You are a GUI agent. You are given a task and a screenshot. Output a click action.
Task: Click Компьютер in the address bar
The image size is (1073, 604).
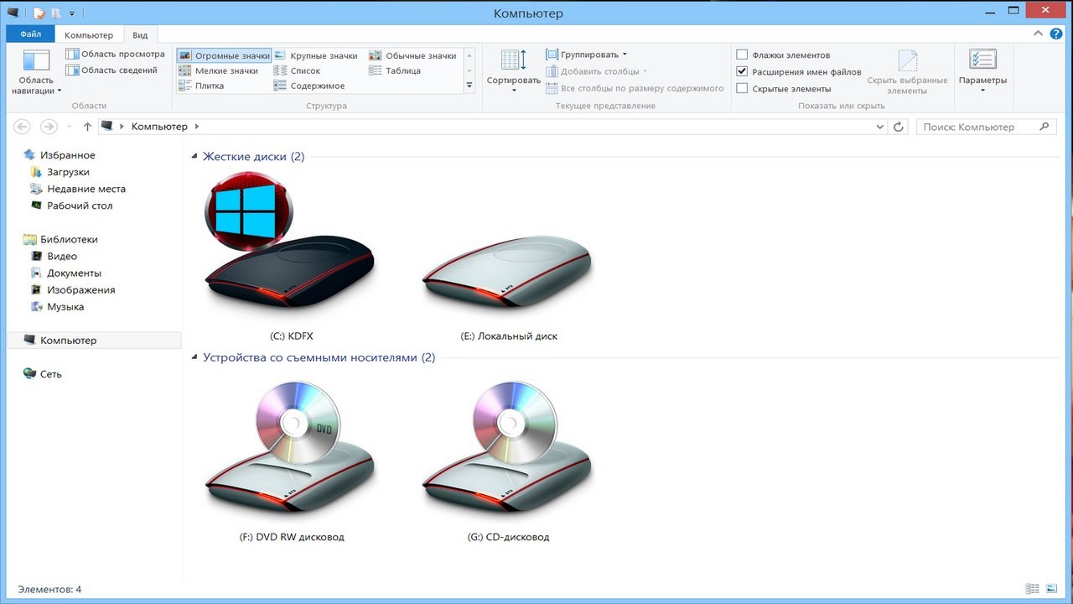[160, 127]
